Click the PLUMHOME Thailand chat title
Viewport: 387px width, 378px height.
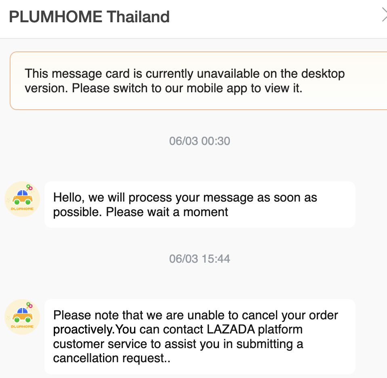[89, 17]
